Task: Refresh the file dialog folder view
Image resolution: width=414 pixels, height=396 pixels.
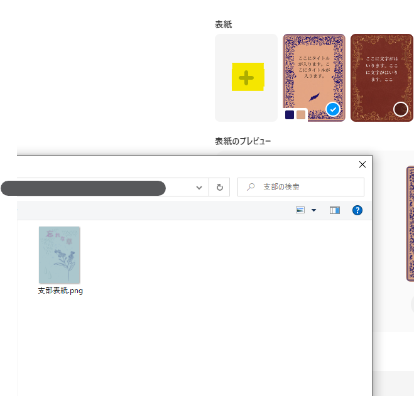Action: [x=219, y=187]
